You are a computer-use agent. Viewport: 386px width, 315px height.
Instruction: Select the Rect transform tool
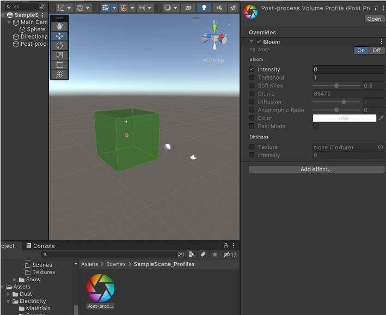pos(59,65)
